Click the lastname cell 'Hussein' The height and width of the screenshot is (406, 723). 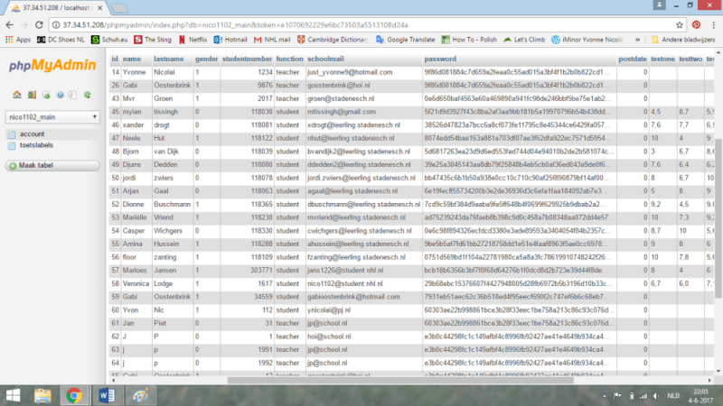point(166,244)
